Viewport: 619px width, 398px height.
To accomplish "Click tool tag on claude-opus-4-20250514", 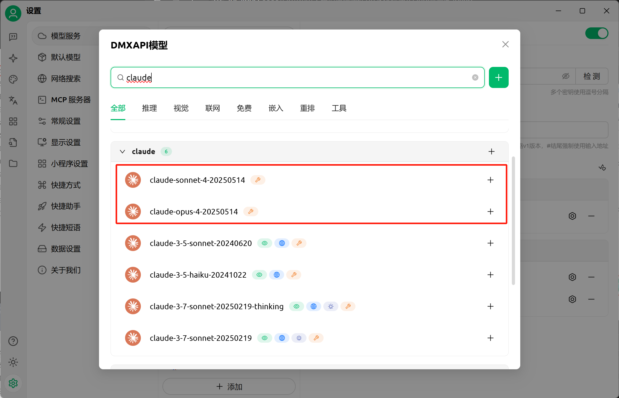I will click(x=251, y=212).
